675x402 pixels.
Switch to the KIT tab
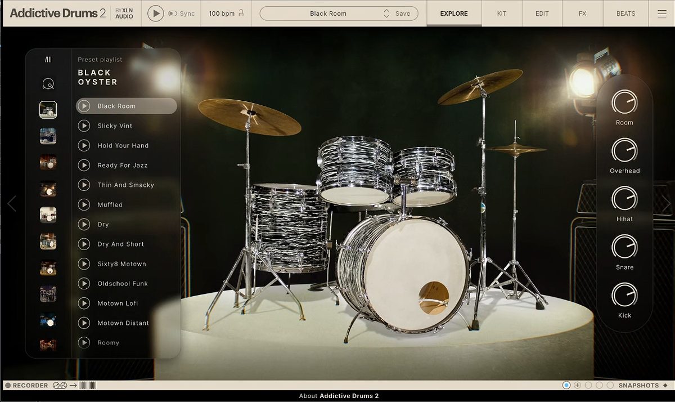pos(502,14)
